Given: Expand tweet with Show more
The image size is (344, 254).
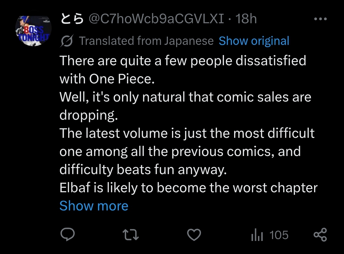Looking at the screenshot, I should (x=94, y=206).
